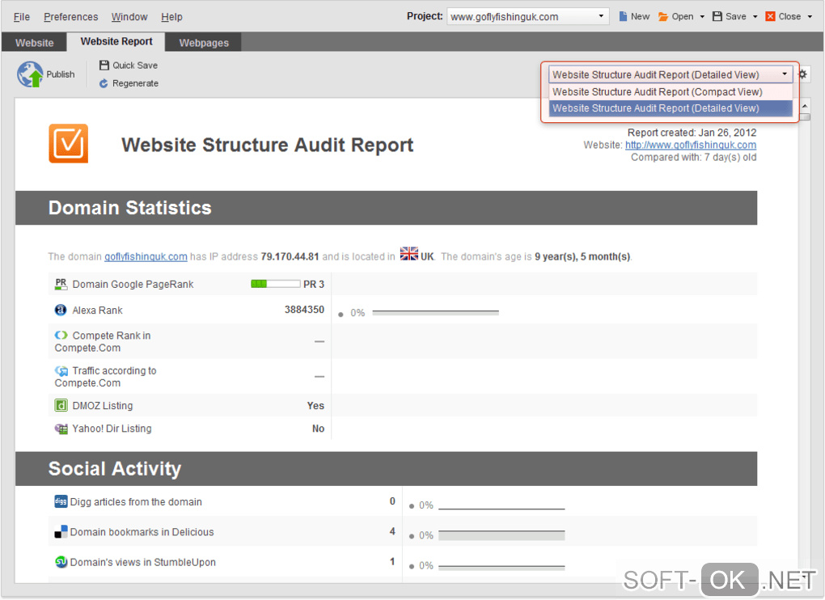Switch to the Website tab
The image size is (825, 600).
34,43
